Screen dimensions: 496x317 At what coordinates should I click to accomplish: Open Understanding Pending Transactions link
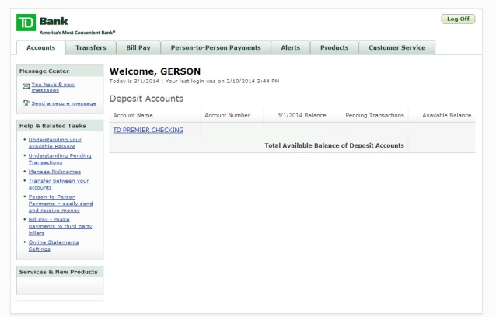coord(60,159)
